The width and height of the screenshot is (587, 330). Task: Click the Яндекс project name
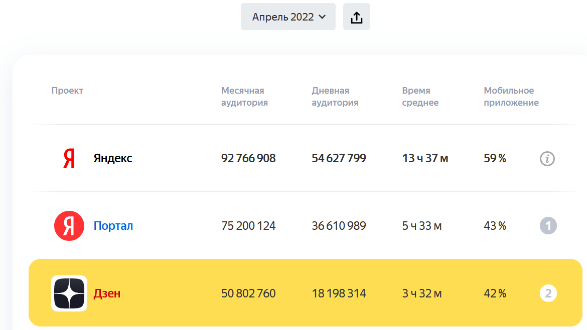pos(113,159)
